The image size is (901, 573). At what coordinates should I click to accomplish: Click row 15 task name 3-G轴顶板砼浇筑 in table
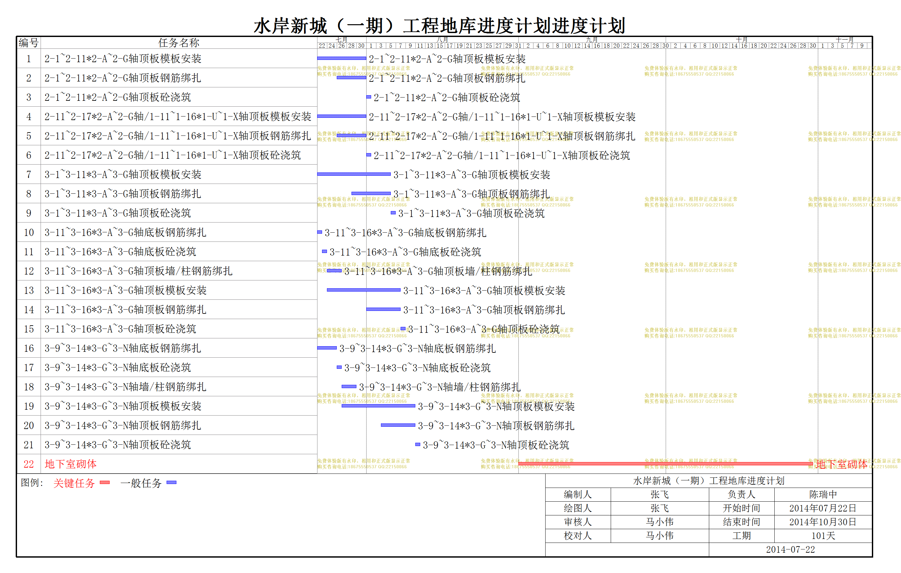pos(120,329)
